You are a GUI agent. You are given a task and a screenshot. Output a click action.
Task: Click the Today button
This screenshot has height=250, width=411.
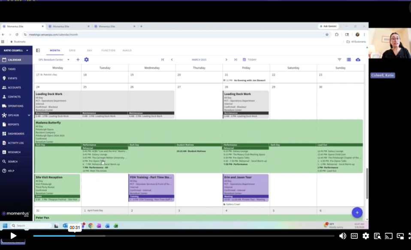click(250, 60)
